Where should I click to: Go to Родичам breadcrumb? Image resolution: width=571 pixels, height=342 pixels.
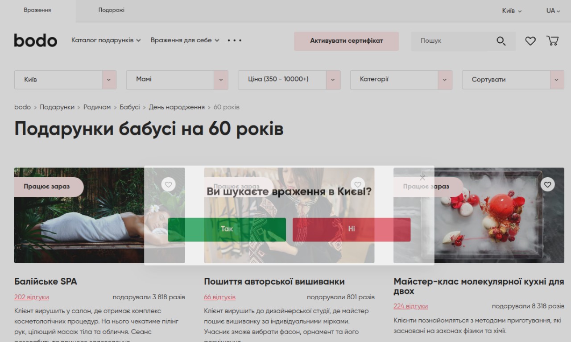click(x=97, y=107)
